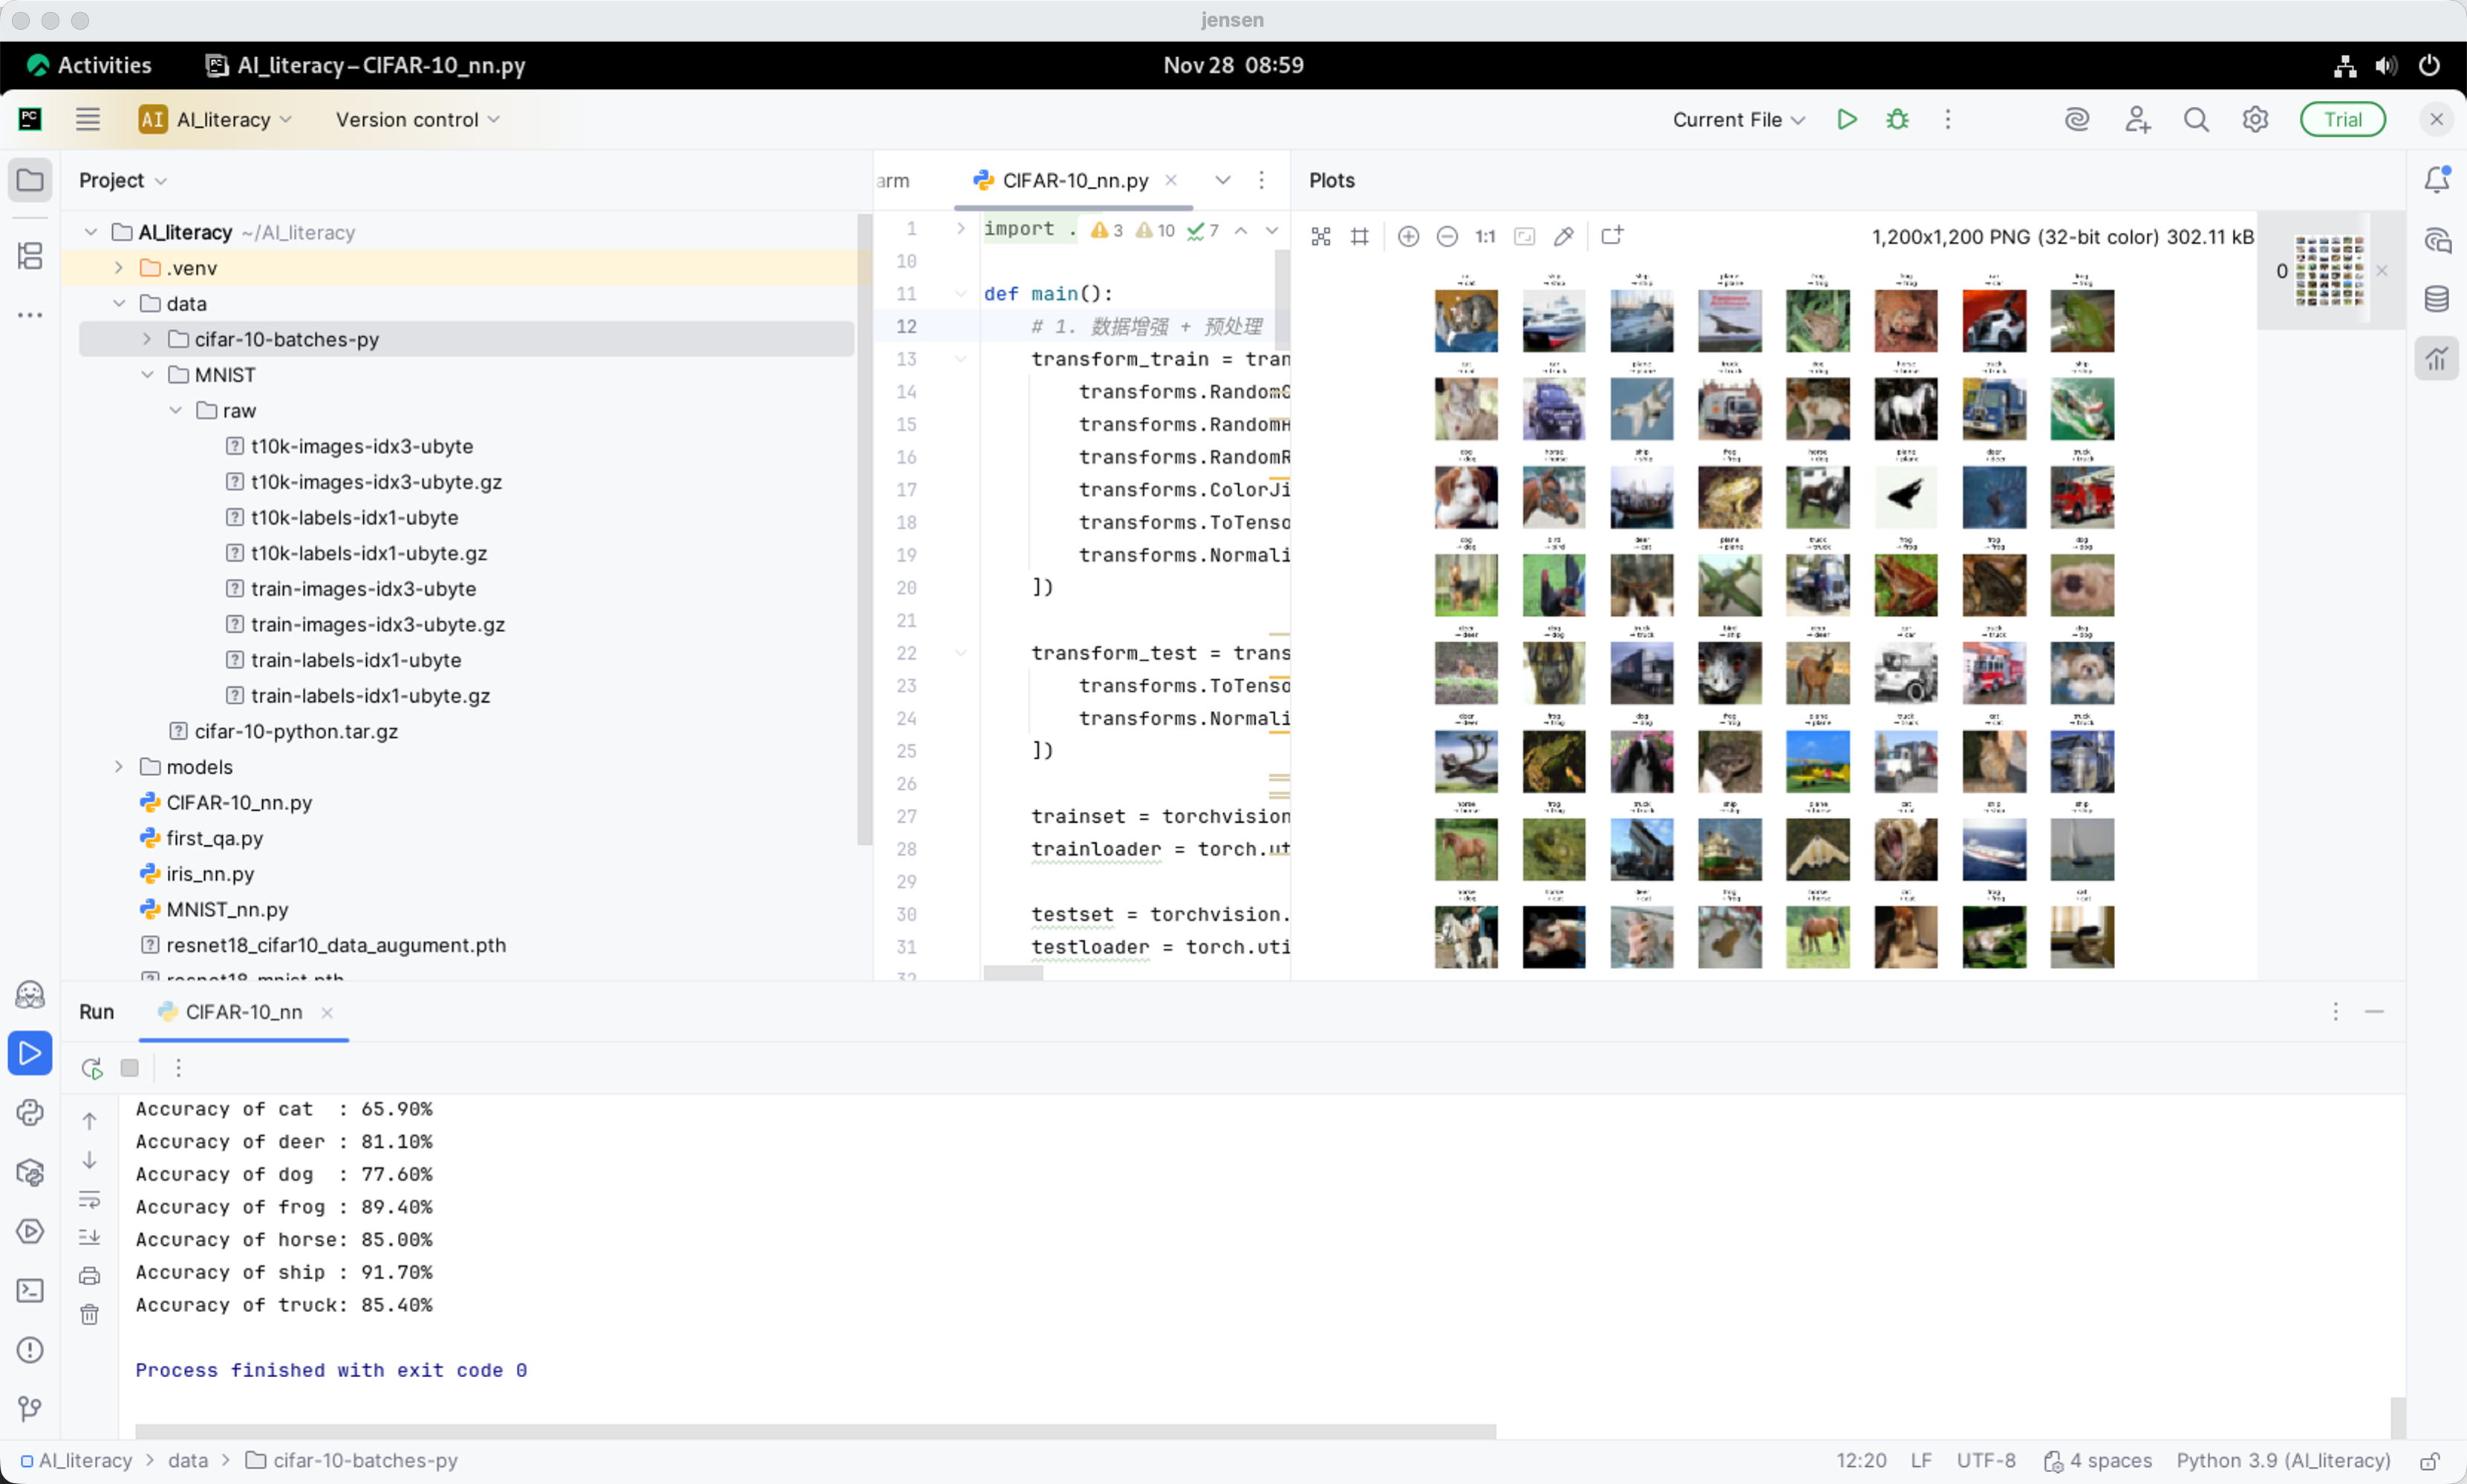Run the current file with the green play icon

(x=1846, y=119)
